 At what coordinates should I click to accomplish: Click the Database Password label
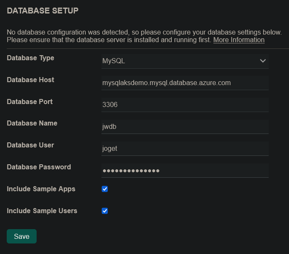point(39,167)
